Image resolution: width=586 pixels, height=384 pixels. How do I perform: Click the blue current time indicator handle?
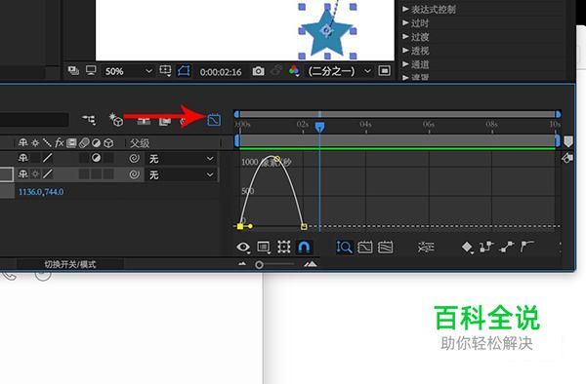point(319,128)
